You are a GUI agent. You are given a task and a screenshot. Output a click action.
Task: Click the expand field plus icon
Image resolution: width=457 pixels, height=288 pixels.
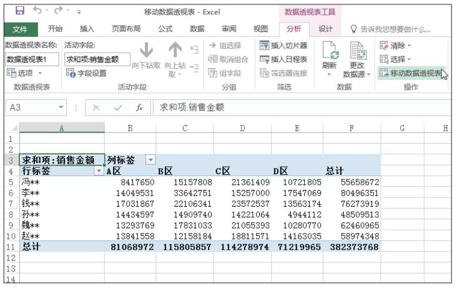click(194, 49)
